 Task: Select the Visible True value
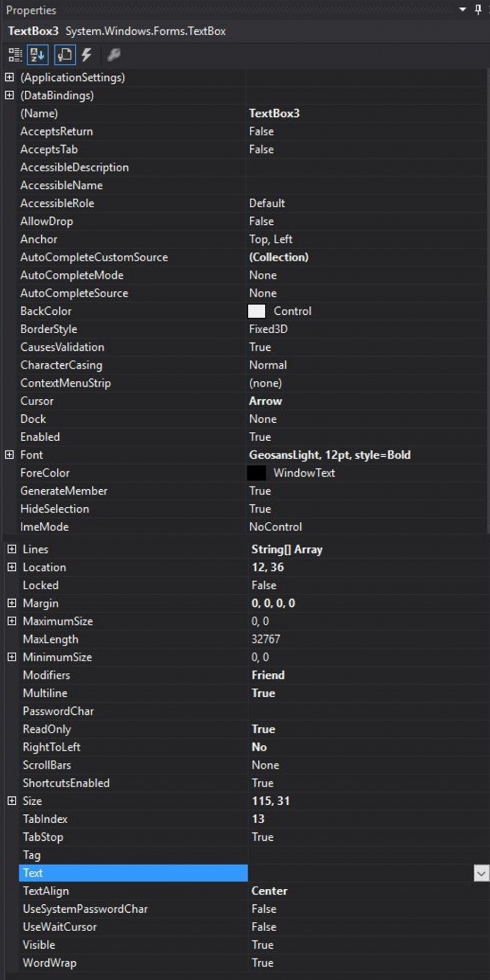tap(262, 945)
